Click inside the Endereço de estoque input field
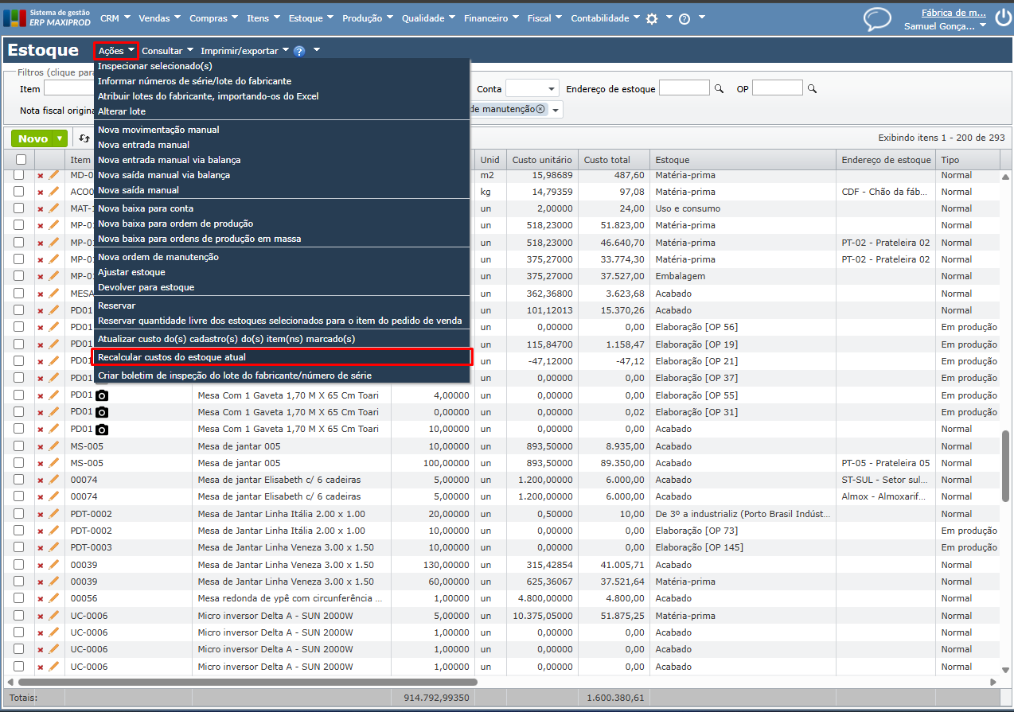This screenshot has width=1014, height=712. point(683,88)
